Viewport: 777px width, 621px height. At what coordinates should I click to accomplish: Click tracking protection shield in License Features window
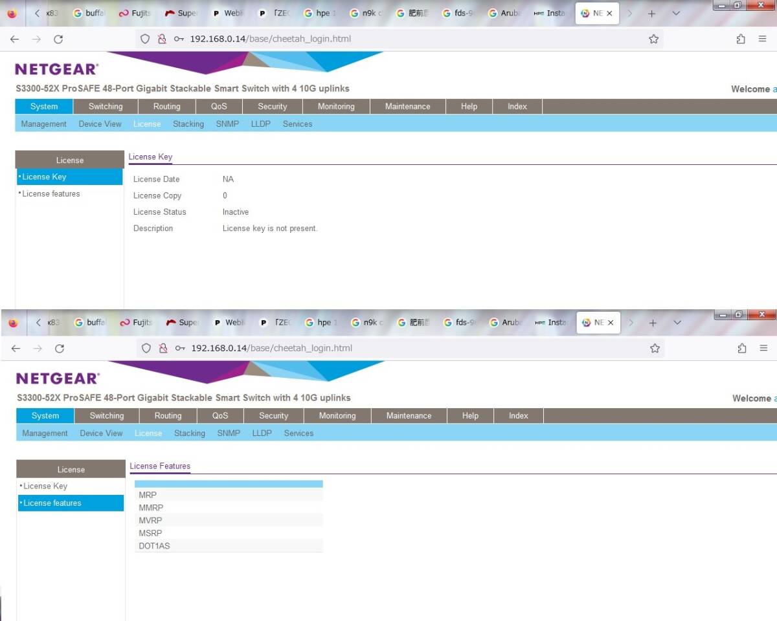pyautogui.click(x=146, y=348)
